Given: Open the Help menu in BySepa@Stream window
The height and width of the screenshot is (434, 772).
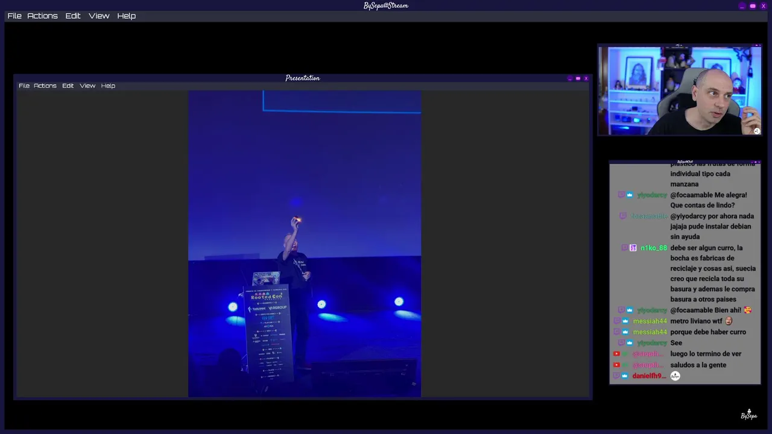Looking at the screenshot, I should click(x=126, y=16).
